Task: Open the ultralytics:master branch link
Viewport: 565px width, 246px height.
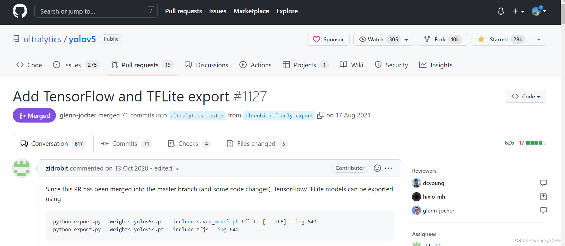Action: (197, 116)
